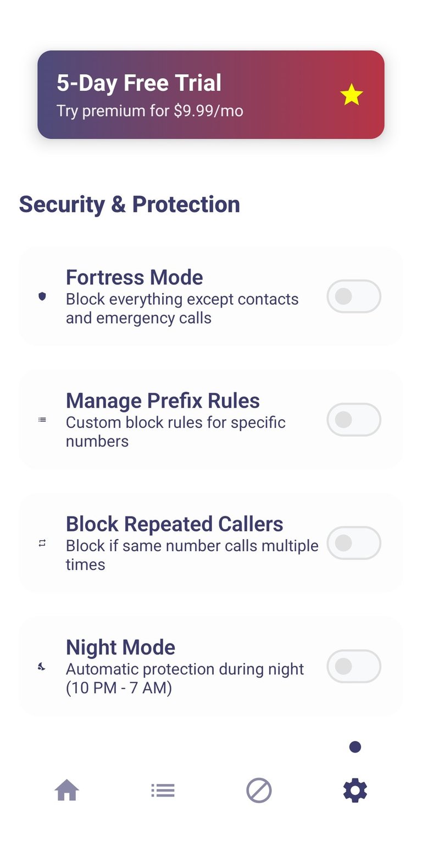Go to the Home tab icon

pos(66,790)
